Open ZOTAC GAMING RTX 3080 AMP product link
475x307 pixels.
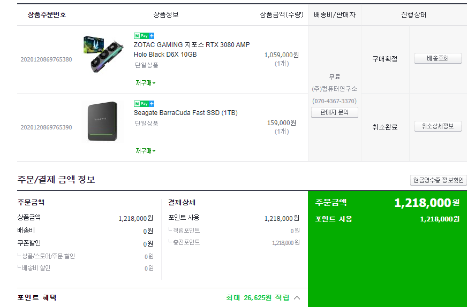point(191,49)
